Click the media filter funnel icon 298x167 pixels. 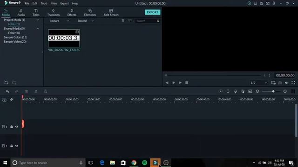(123, 21)
